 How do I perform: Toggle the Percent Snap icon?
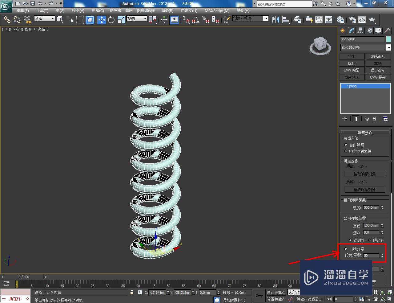(x=206, y=20)
